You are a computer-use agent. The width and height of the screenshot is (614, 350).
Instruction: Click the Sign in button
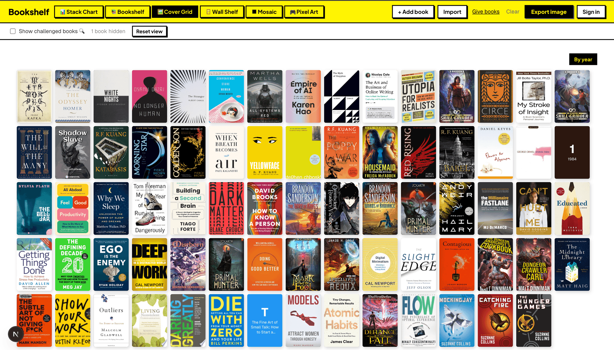coord(591,12)
